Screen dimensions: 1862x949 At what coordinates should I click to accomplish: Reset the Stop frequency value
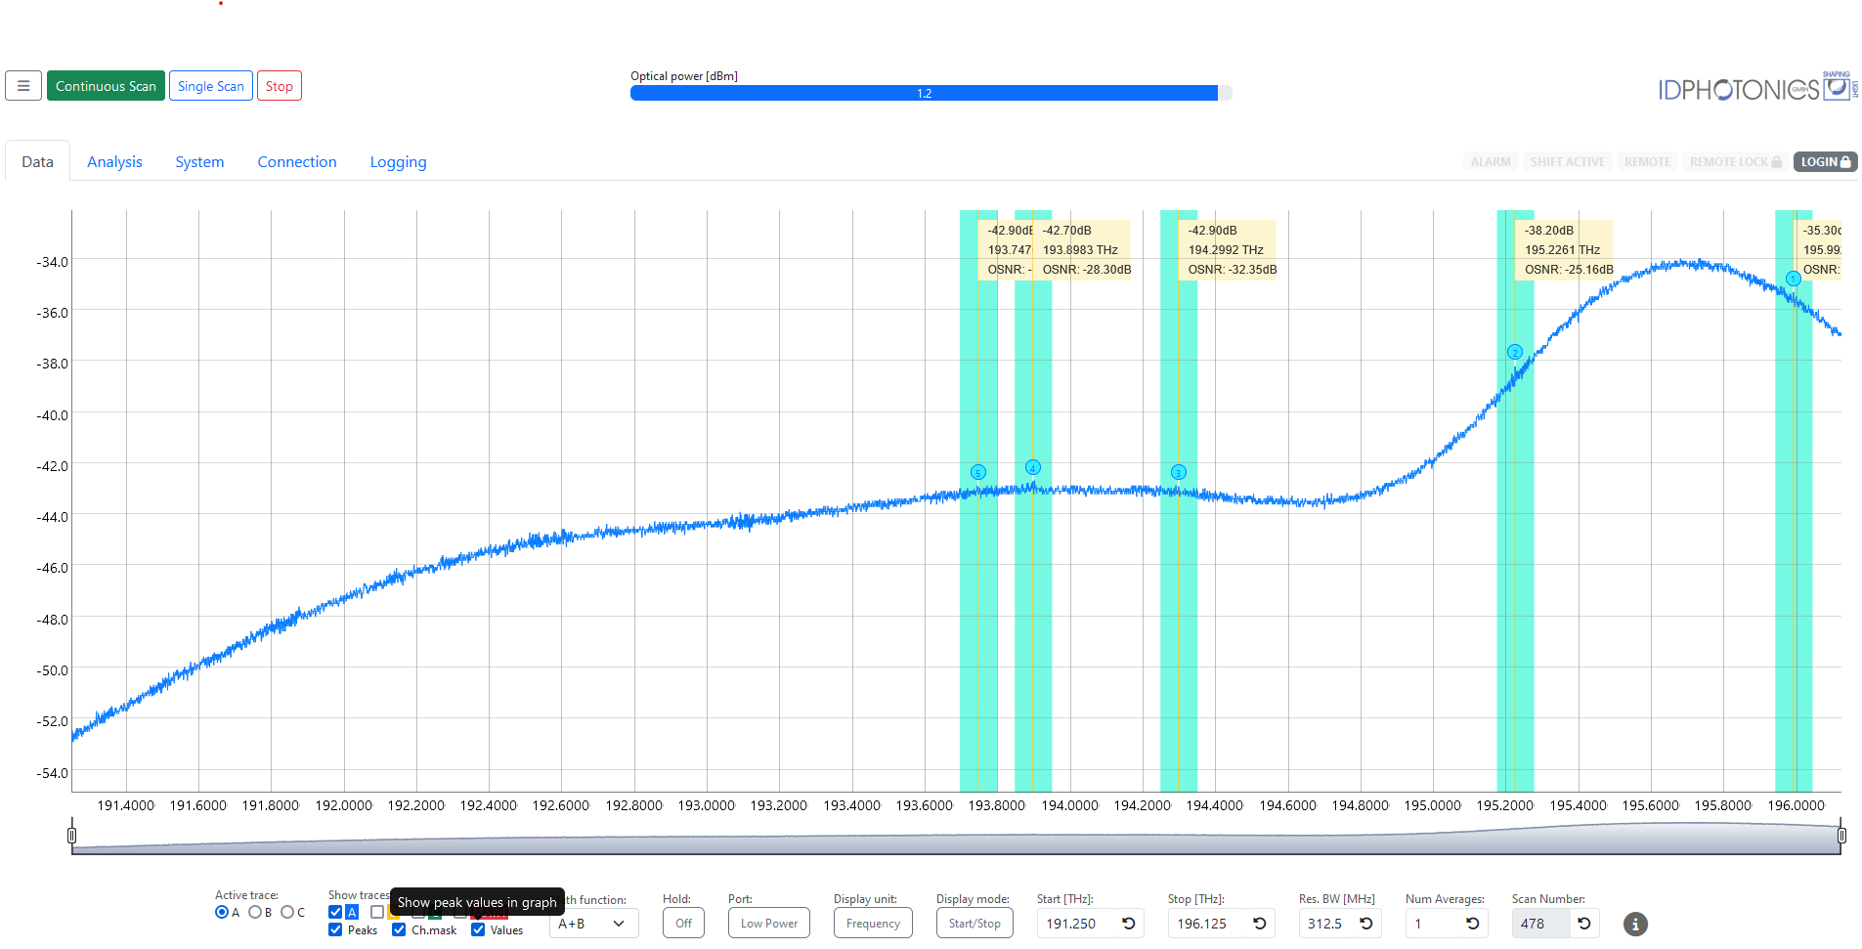1259,924
